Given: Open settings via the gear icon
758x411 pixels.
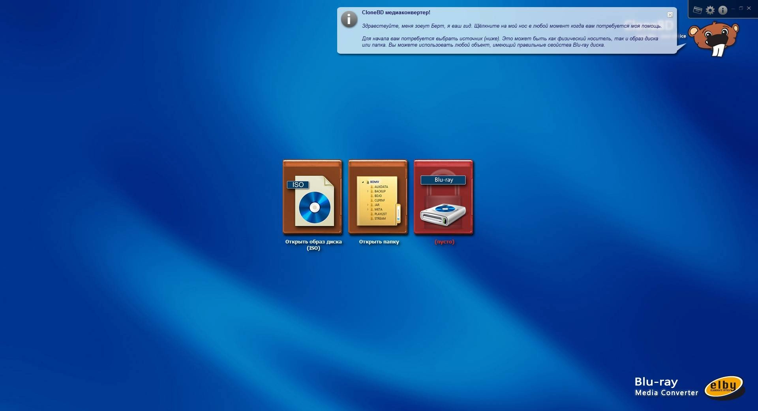Looking at the screenshot, I should tap(710, 10).
